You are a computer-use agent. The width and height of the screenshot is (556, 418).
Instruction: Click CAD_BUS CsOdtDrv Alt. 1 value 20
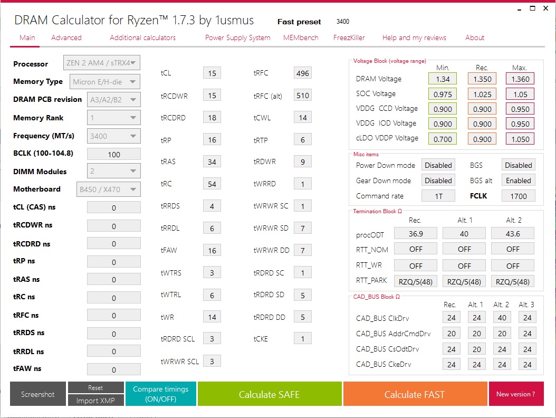476,349
